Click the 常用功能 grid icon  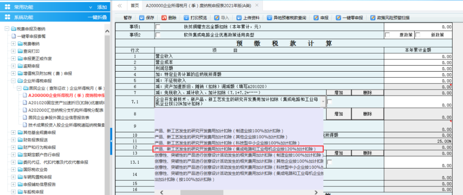pos(8,7)
